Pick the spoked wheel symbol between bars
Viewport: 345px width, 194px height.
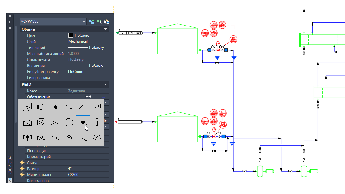click(69, 138)
